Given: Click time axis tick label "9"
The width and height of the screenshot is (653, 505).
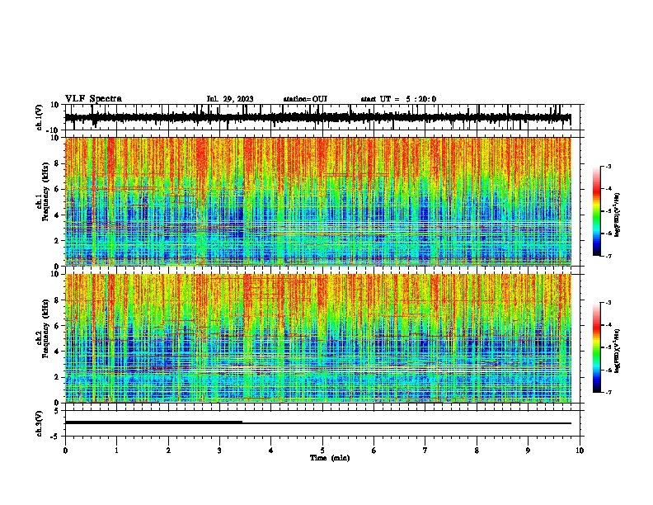Looking at the screenshot, I should (x=528, y=451).
